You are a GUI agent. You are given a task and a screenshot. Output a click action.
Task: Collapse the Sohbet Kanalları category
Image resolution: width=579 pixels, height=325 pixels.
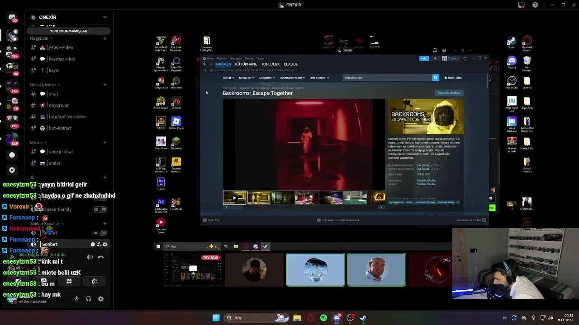coord(47,224)
